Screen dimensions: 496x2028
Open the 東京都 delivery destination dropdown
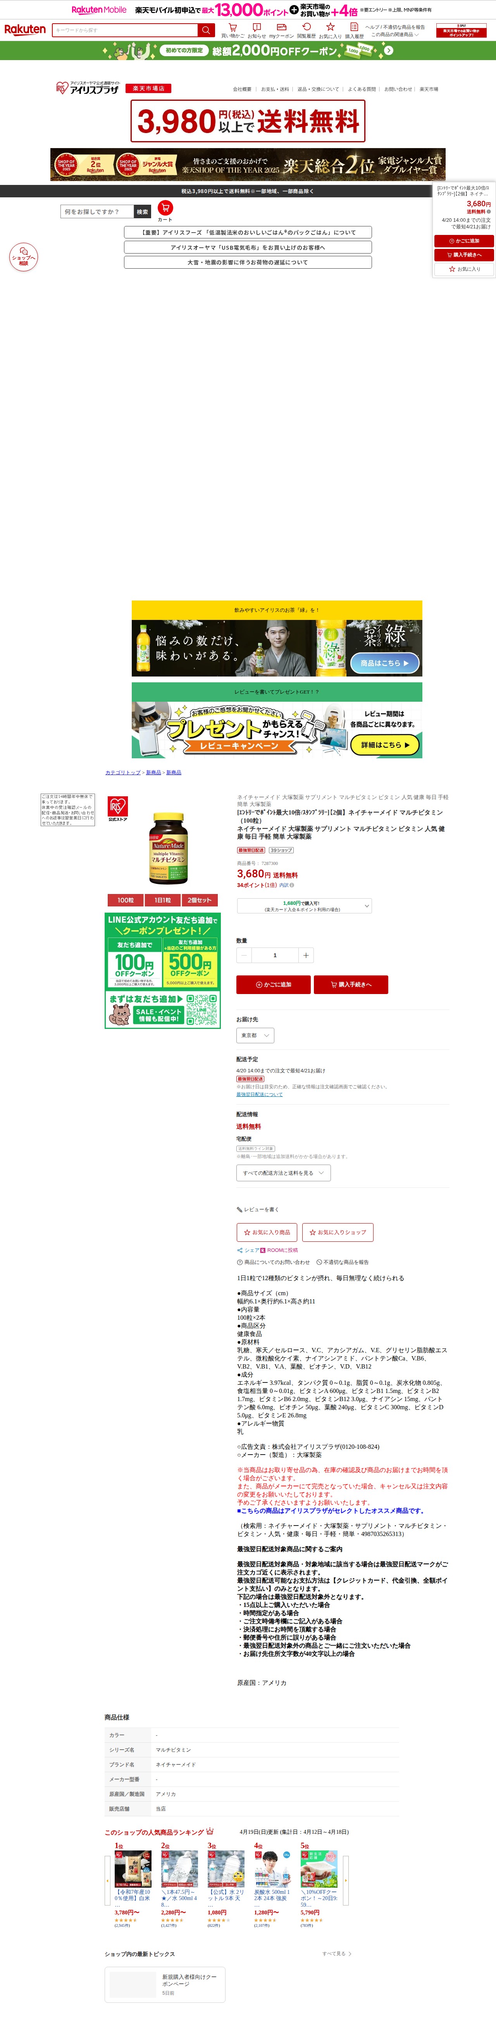pos(255,1035)
